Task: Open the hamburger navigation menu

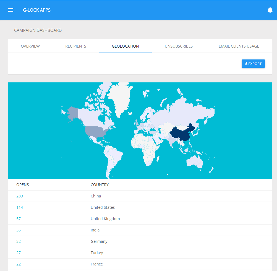Action: pyautogui.click(x=11, y=10)
